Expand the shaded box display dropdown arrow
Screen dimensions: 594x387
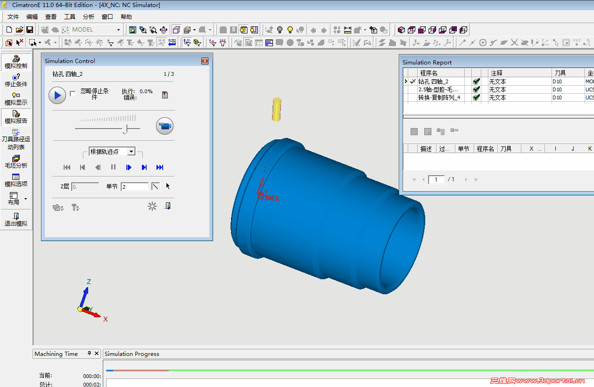tap(194, 30)
